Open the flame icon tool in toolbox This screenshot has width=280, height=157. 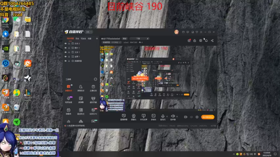click(69, 121)
